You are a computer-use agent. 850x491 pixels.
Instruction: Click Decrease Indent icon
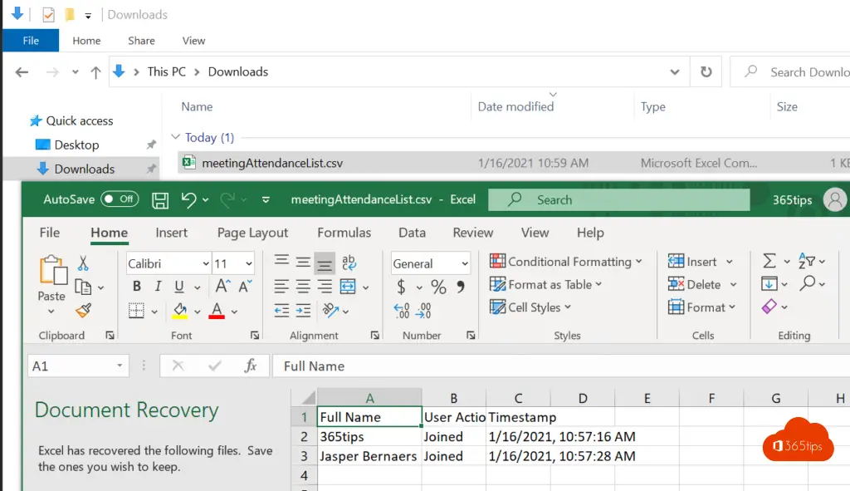[281, 311]
